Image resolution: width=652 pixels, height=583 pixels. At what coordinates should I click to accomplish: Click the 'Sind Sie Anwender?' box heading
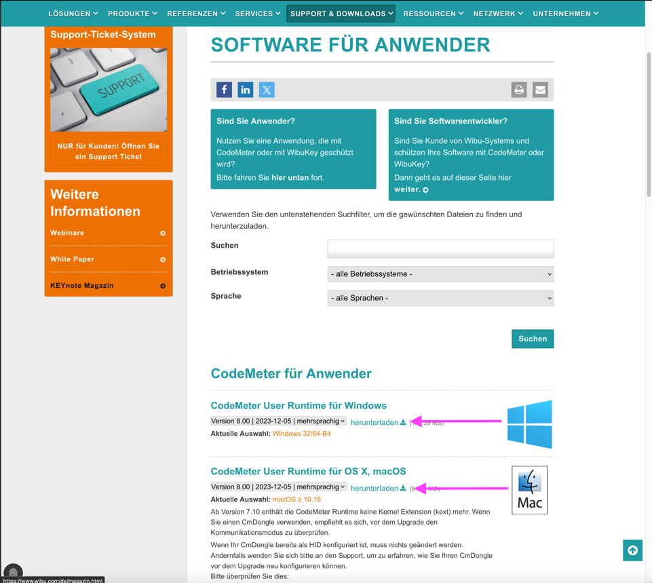pos(255,121)
